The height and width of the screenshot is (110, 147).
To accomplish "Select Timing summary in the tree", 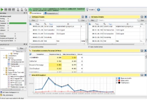I will pos(16,60).
